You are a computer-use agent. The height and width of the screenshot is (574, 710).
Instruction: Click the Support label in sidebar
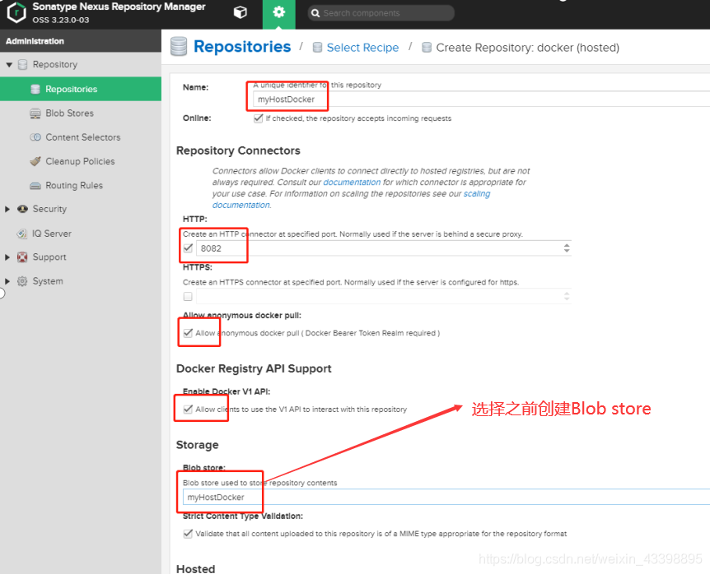click(x=49, y=257)
